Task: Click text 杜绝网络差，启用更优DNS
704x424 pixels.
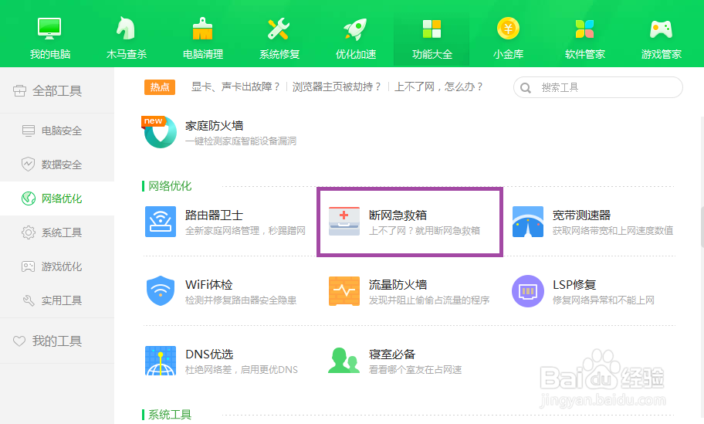Action: [x=242, y=370]
